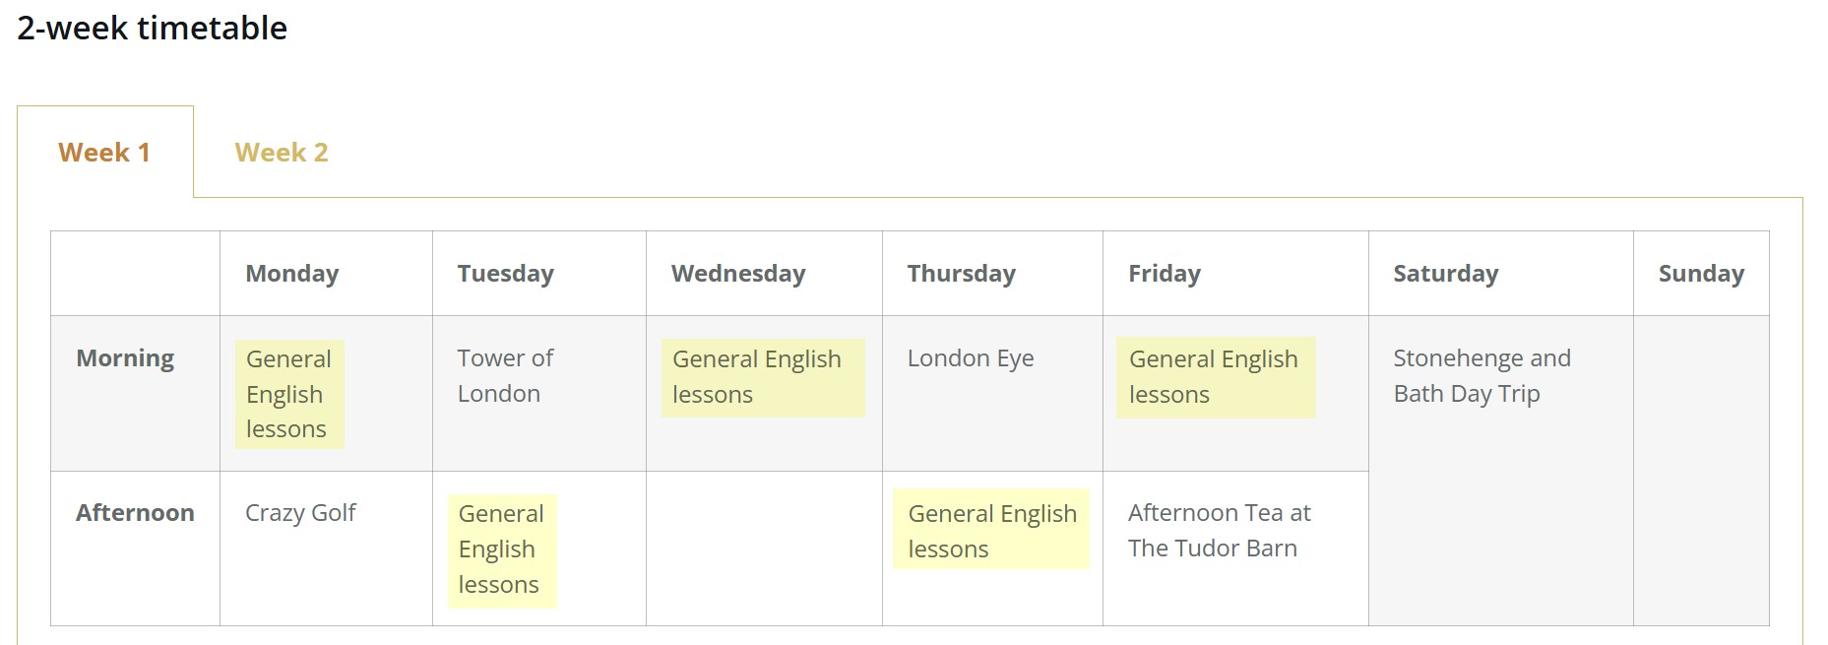Select the Afternoon row label
1828x645 pixels.
135,512
